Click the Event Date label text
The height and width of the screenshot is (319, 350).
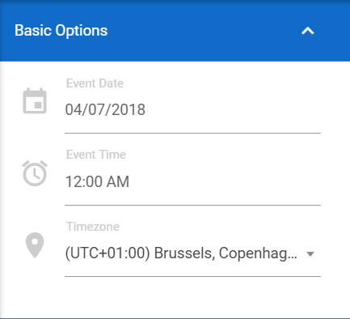(x=95, y=83)
